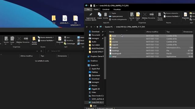Screen dimensions: 195x109
Task: Select the boot folder in file list
Action: pos(151,36)
